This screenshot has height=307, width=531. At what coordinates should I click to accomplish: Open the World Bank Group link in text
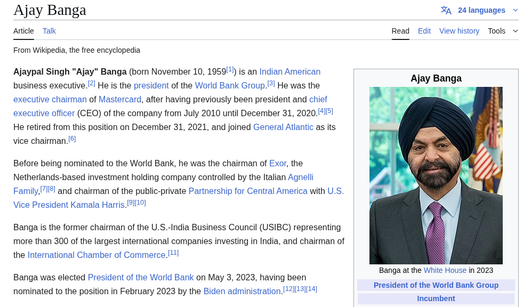pyautogui.click(x=230, y=86)
